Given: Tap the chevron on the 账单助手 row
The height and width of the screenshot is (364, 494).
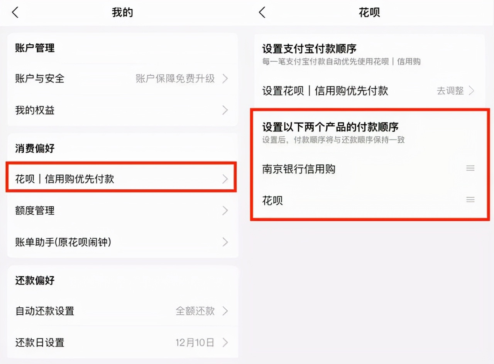Looking at the screenshot, I should click(x=225, y=242).
